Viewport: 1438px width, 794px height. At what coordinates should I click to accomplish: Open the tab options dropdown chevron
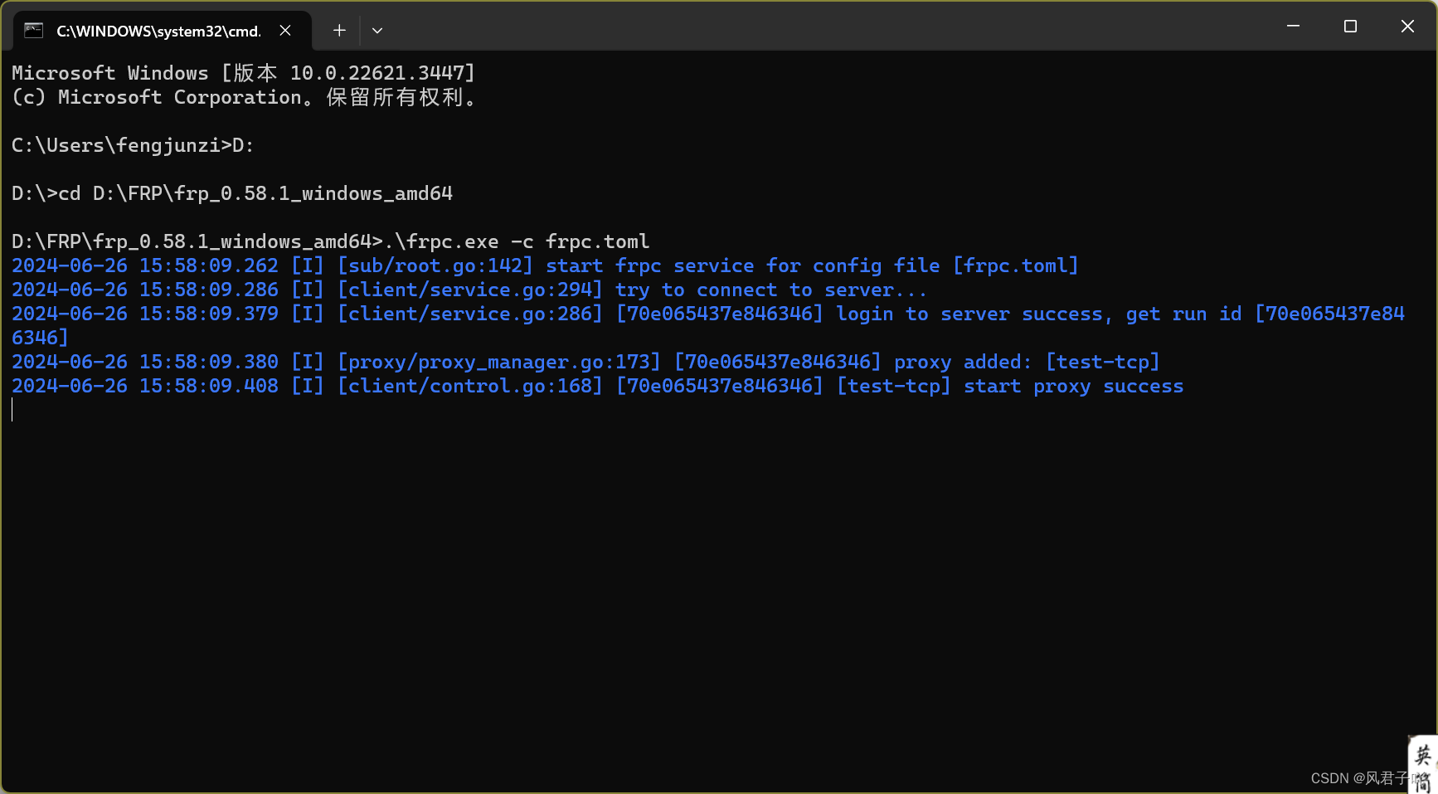click(x=377, y=30)
